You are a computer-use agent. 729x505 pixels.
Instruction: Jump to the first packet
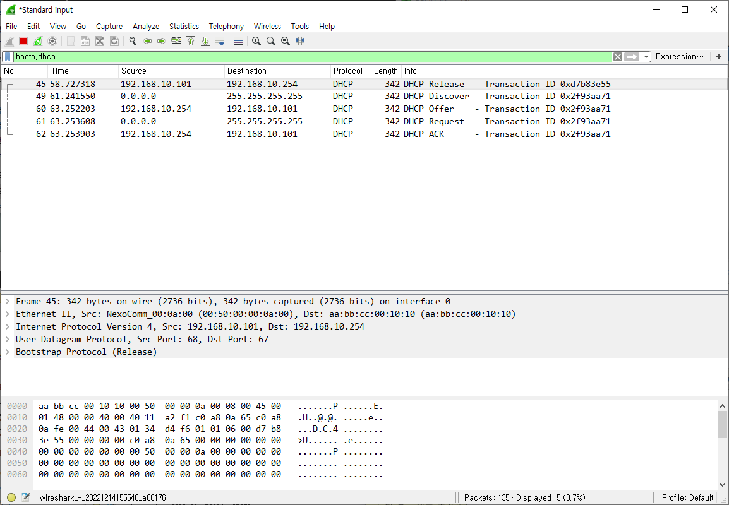pyautogui.click(x=191, y=42)
